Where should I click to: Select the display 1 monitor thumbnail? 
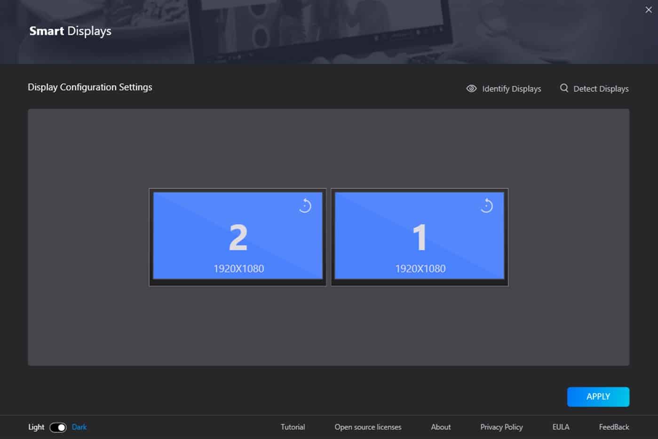tap(420, 237)
